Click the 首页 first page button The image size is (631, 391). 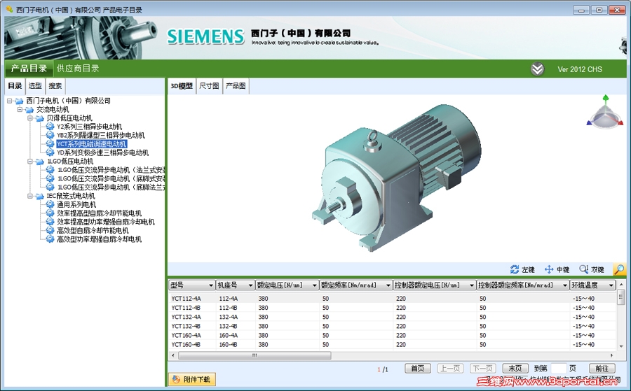point(418,369)
